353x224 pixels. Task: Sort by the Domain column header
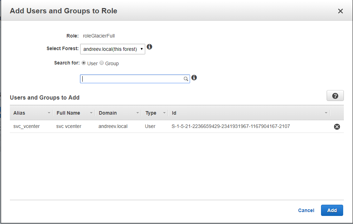[108, 113]
